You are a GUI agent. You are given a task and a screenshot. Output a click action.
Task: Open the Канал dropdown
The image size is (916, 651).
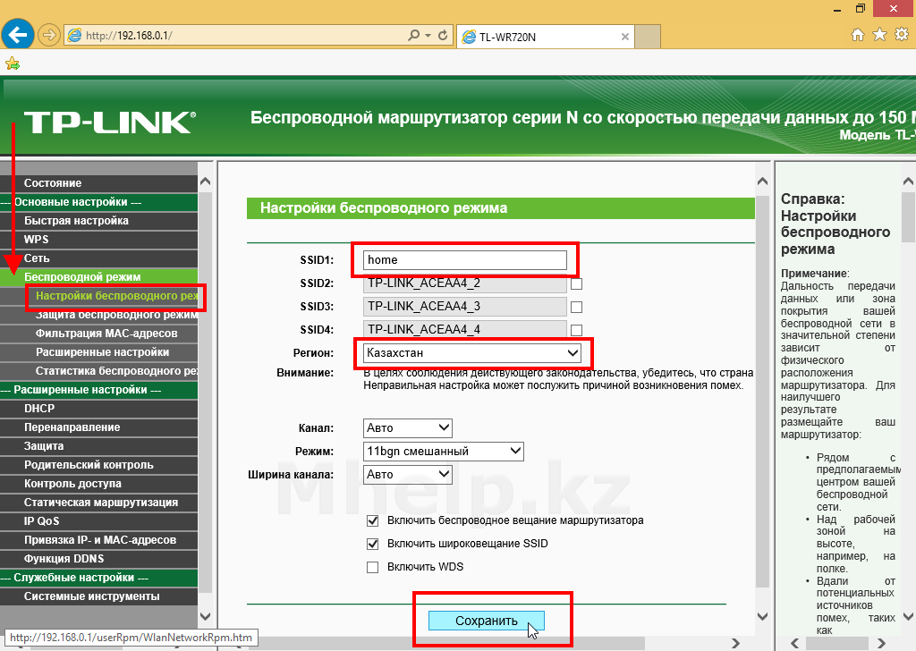point(408,428)
